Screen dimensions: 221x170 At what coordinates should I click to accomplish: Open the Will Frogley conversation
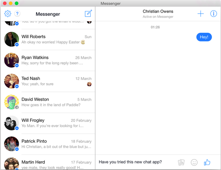[48, 123]
